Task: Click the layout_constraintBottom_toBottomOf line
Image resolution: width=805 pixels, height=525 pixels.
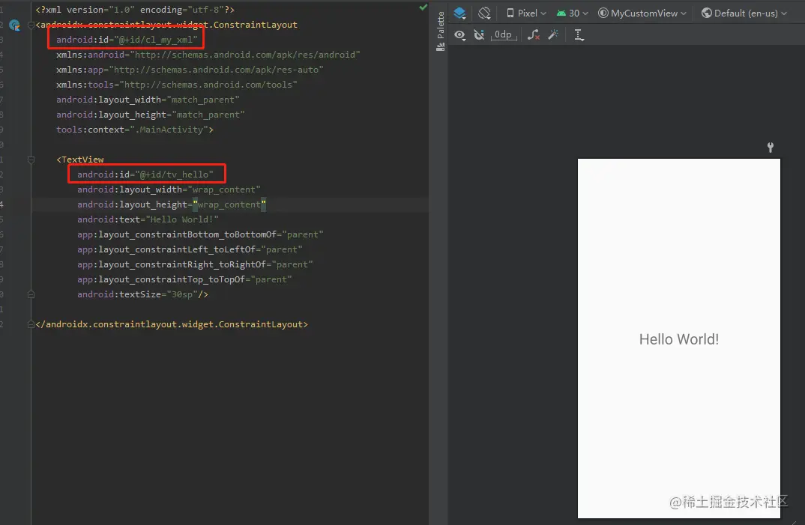Action: pos(200,234)
